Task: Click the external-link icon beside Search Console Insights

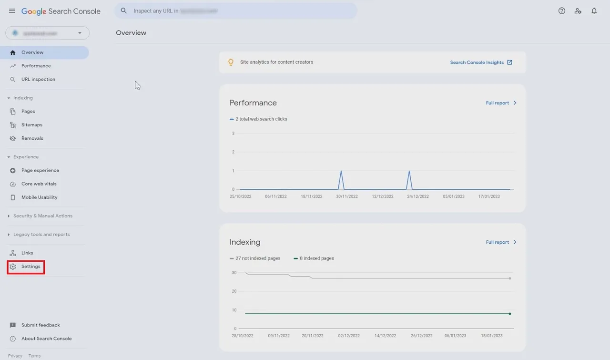Action: (x=509, y=62)
